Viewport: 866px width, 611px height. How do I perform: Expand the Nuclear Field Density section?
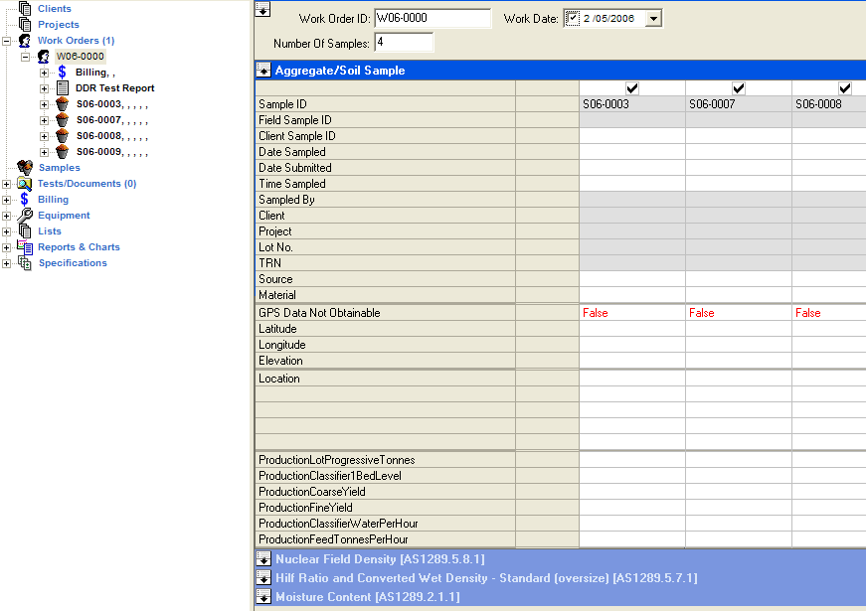pyautogui.click(x=263, y=559)
